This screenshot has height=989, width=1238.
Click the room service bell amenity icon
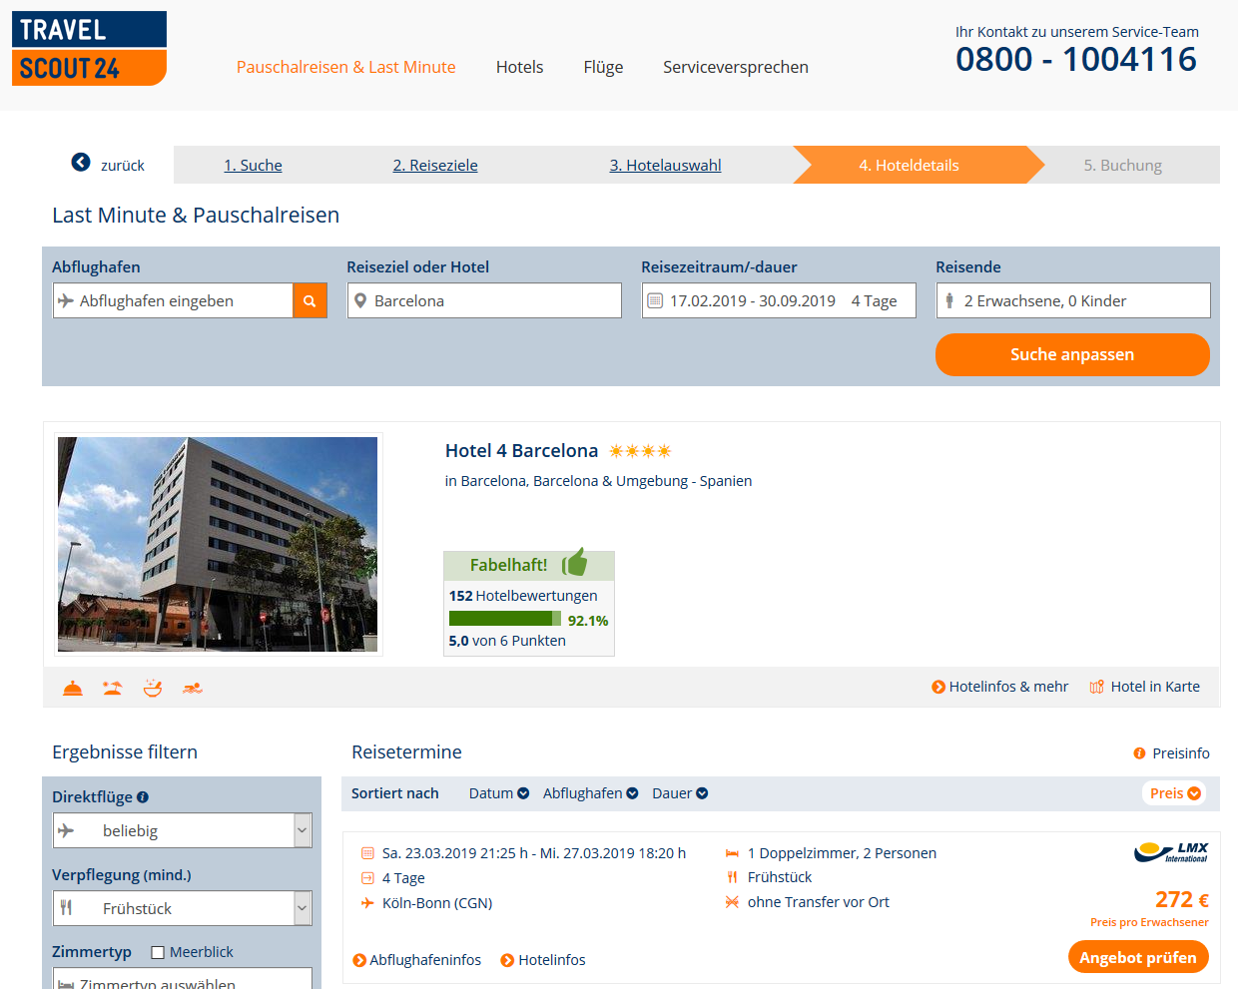click(x=73, y=688)
